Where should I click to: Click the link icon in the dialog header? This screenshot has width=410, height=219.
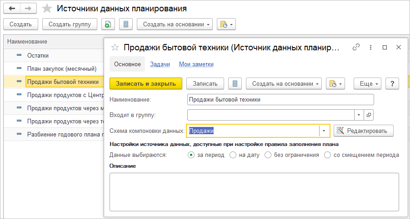click(x=356, y=47)
